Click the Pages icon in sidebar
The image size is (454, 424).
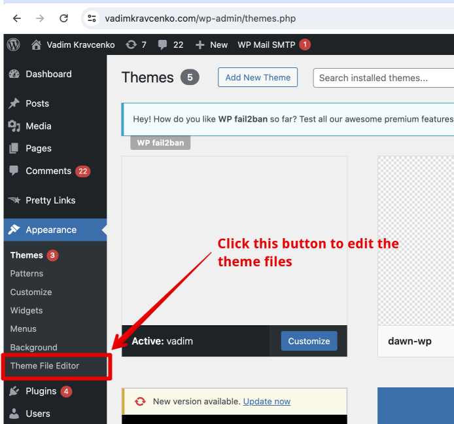pos(14,149)
